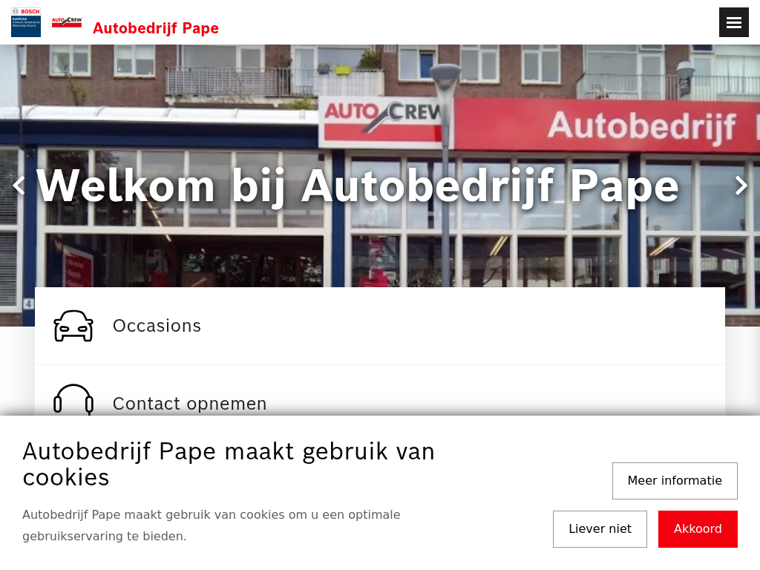Open the hamburger navigation menu
This screenshot has width=760, height=570.
(x=733, y=22)
